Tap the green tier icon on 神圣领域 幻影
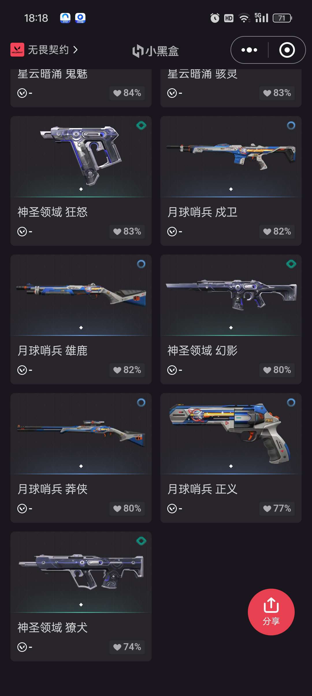 (291, 264)
